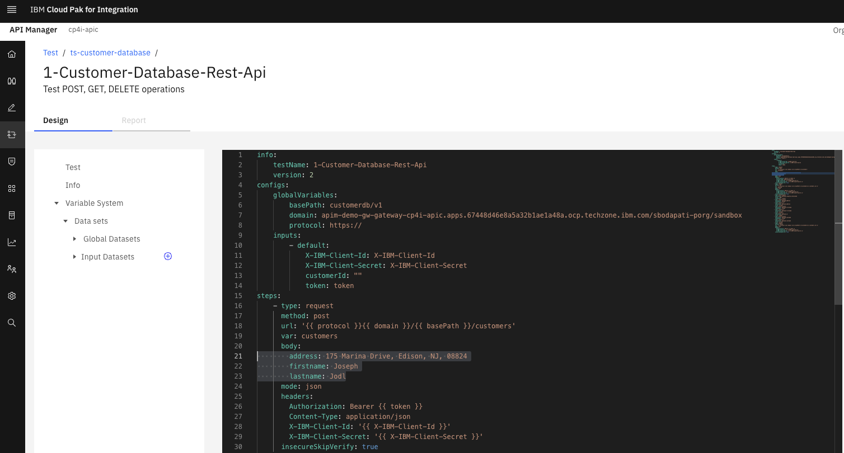Screen dimensions: 844x453
Task: Collapse the Variable System section
Action: pos(56,203)
